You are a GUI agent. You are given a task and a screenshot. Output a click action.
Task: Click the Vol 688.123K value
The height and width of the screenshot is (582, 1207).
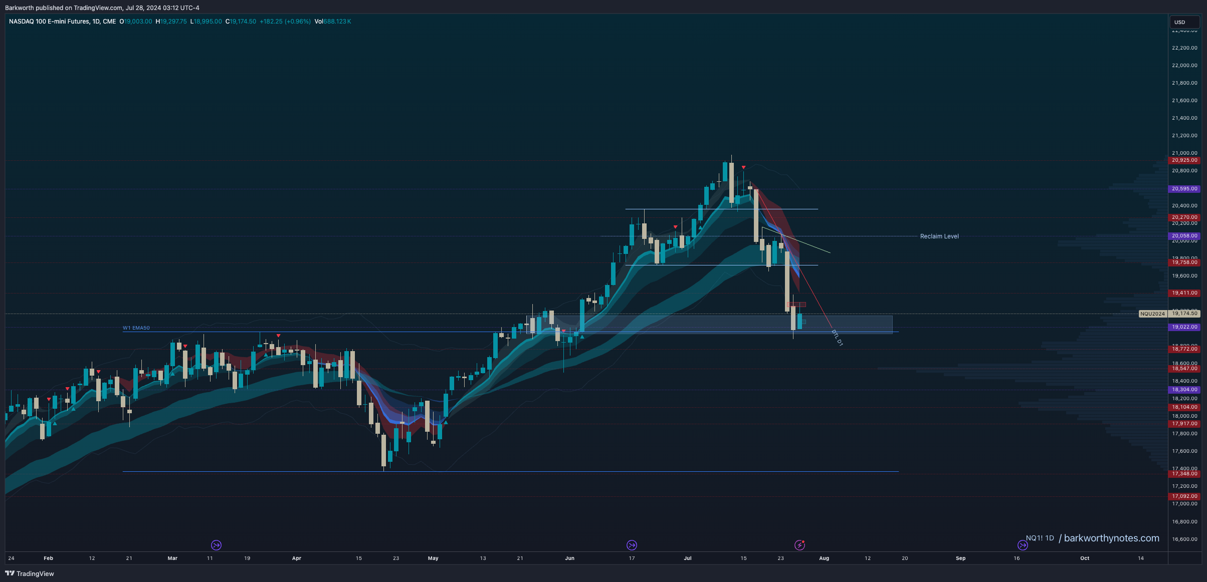pos(333,22)
